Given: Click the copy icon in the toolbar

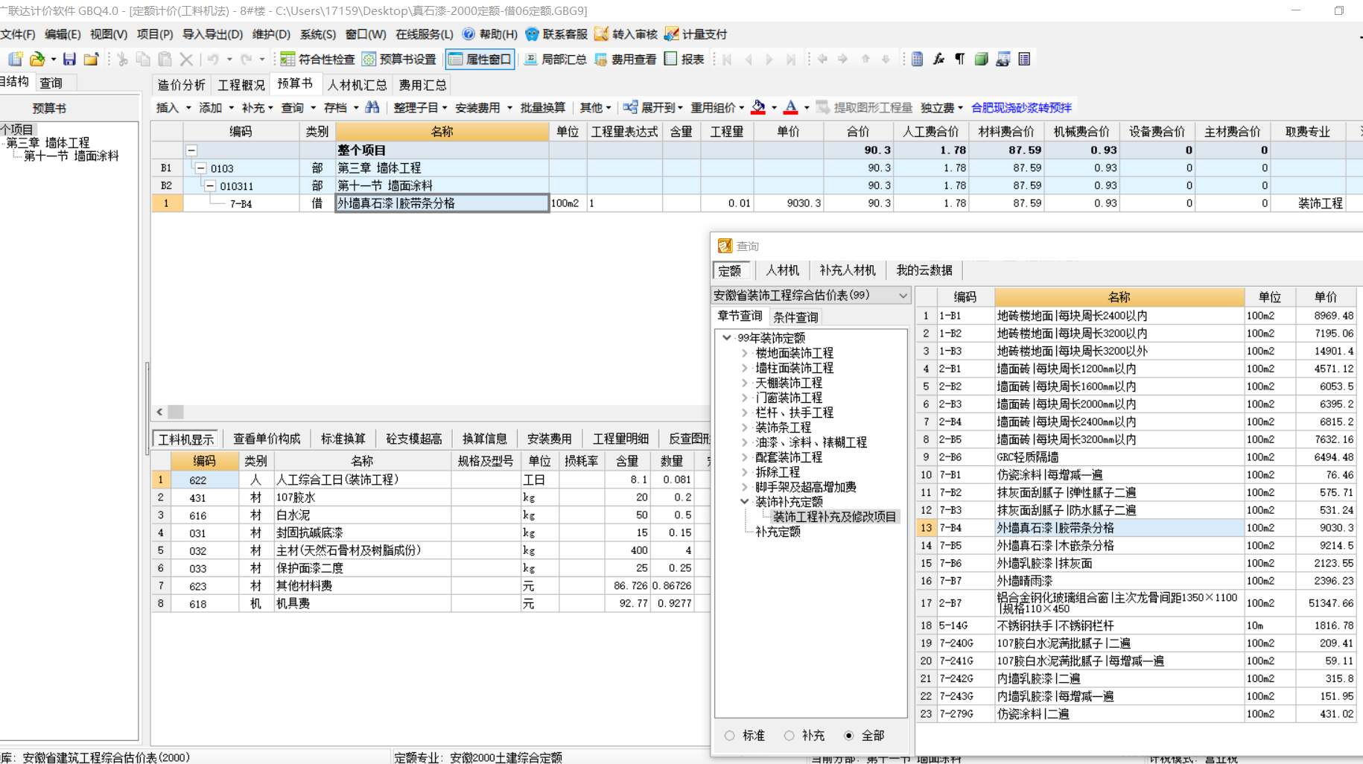Looking at the screenshot, I should (x=143, y=59).
